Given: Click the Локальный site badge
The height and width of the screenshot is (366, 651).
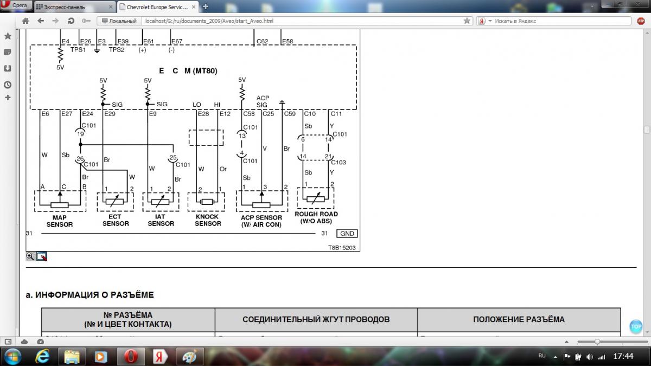Looking at the screenshot, I should (119, 21).
